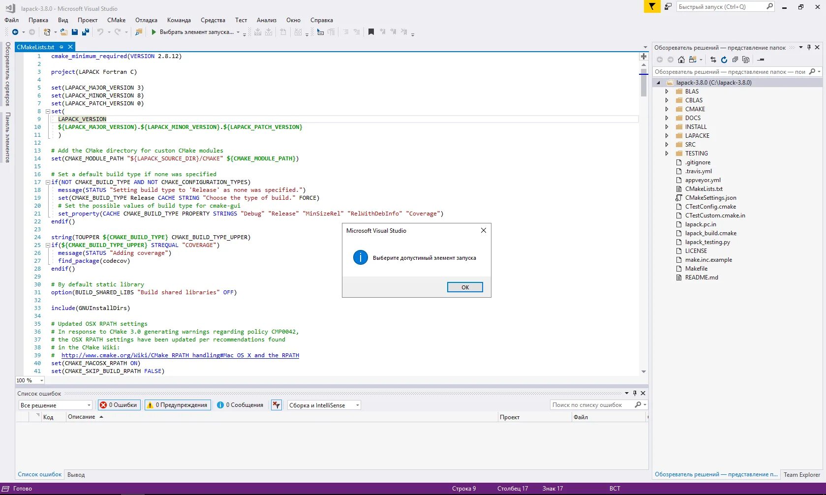Expand the TESTING folder node
826x495 pixels.
[667, 154]
